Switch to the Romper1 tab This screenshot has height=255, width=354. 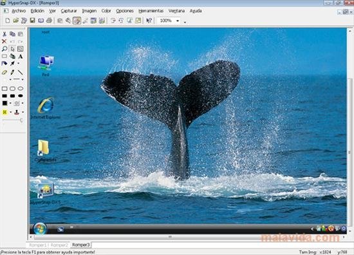click(37, 245)
